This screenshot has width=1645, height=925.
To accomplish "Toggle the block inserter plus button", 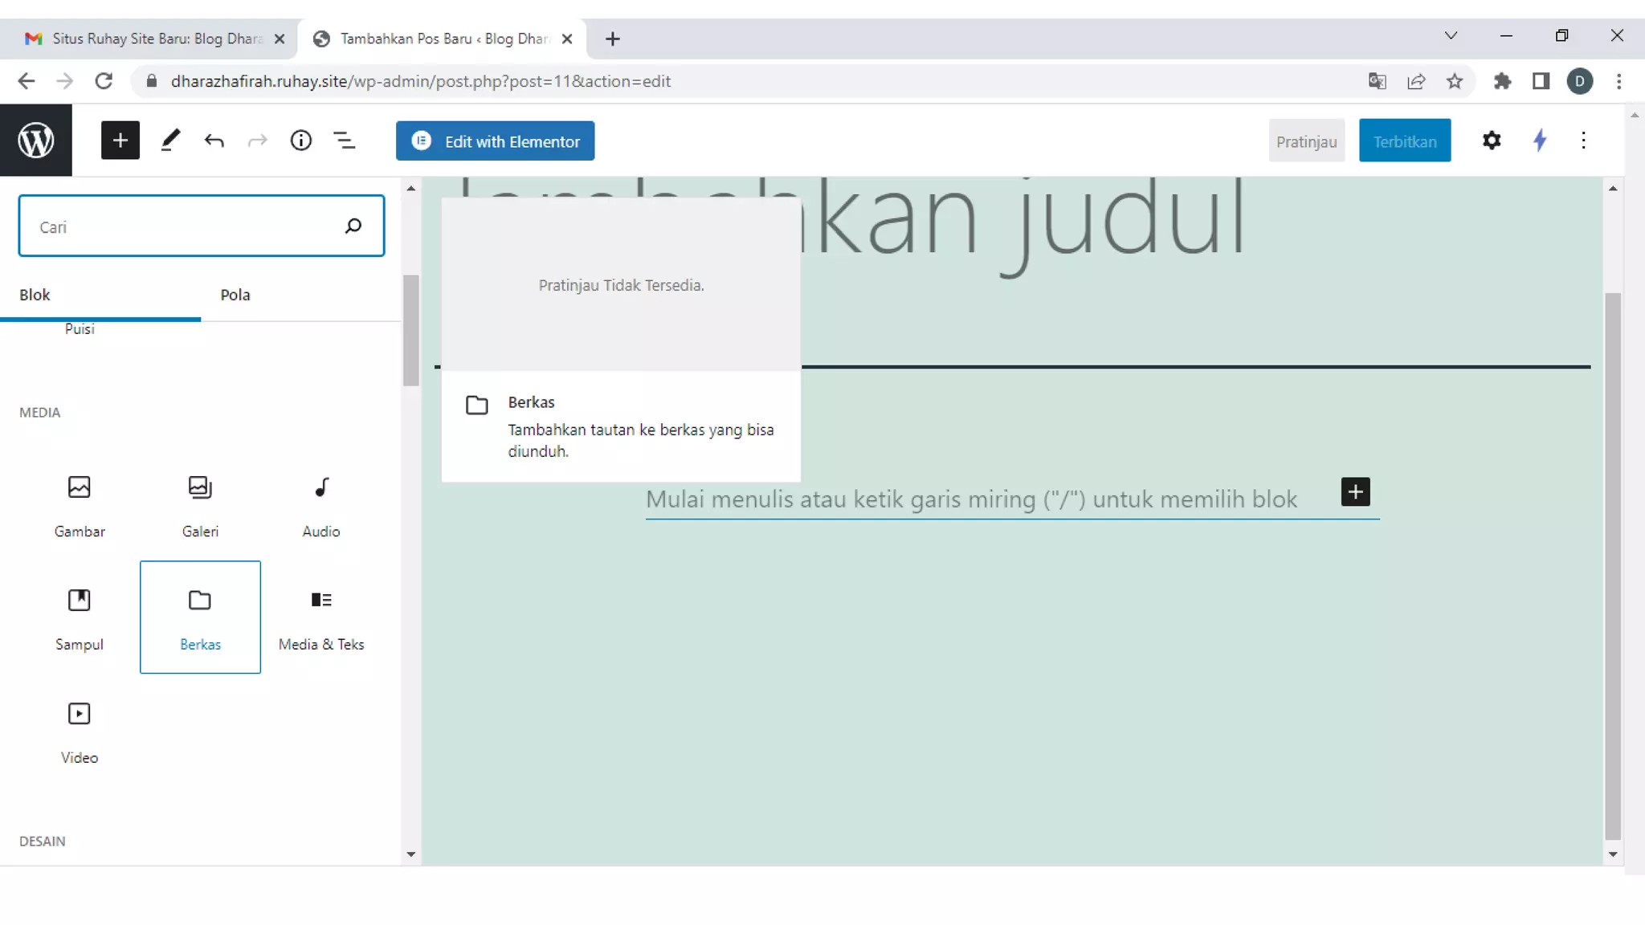I will [120, 141].
